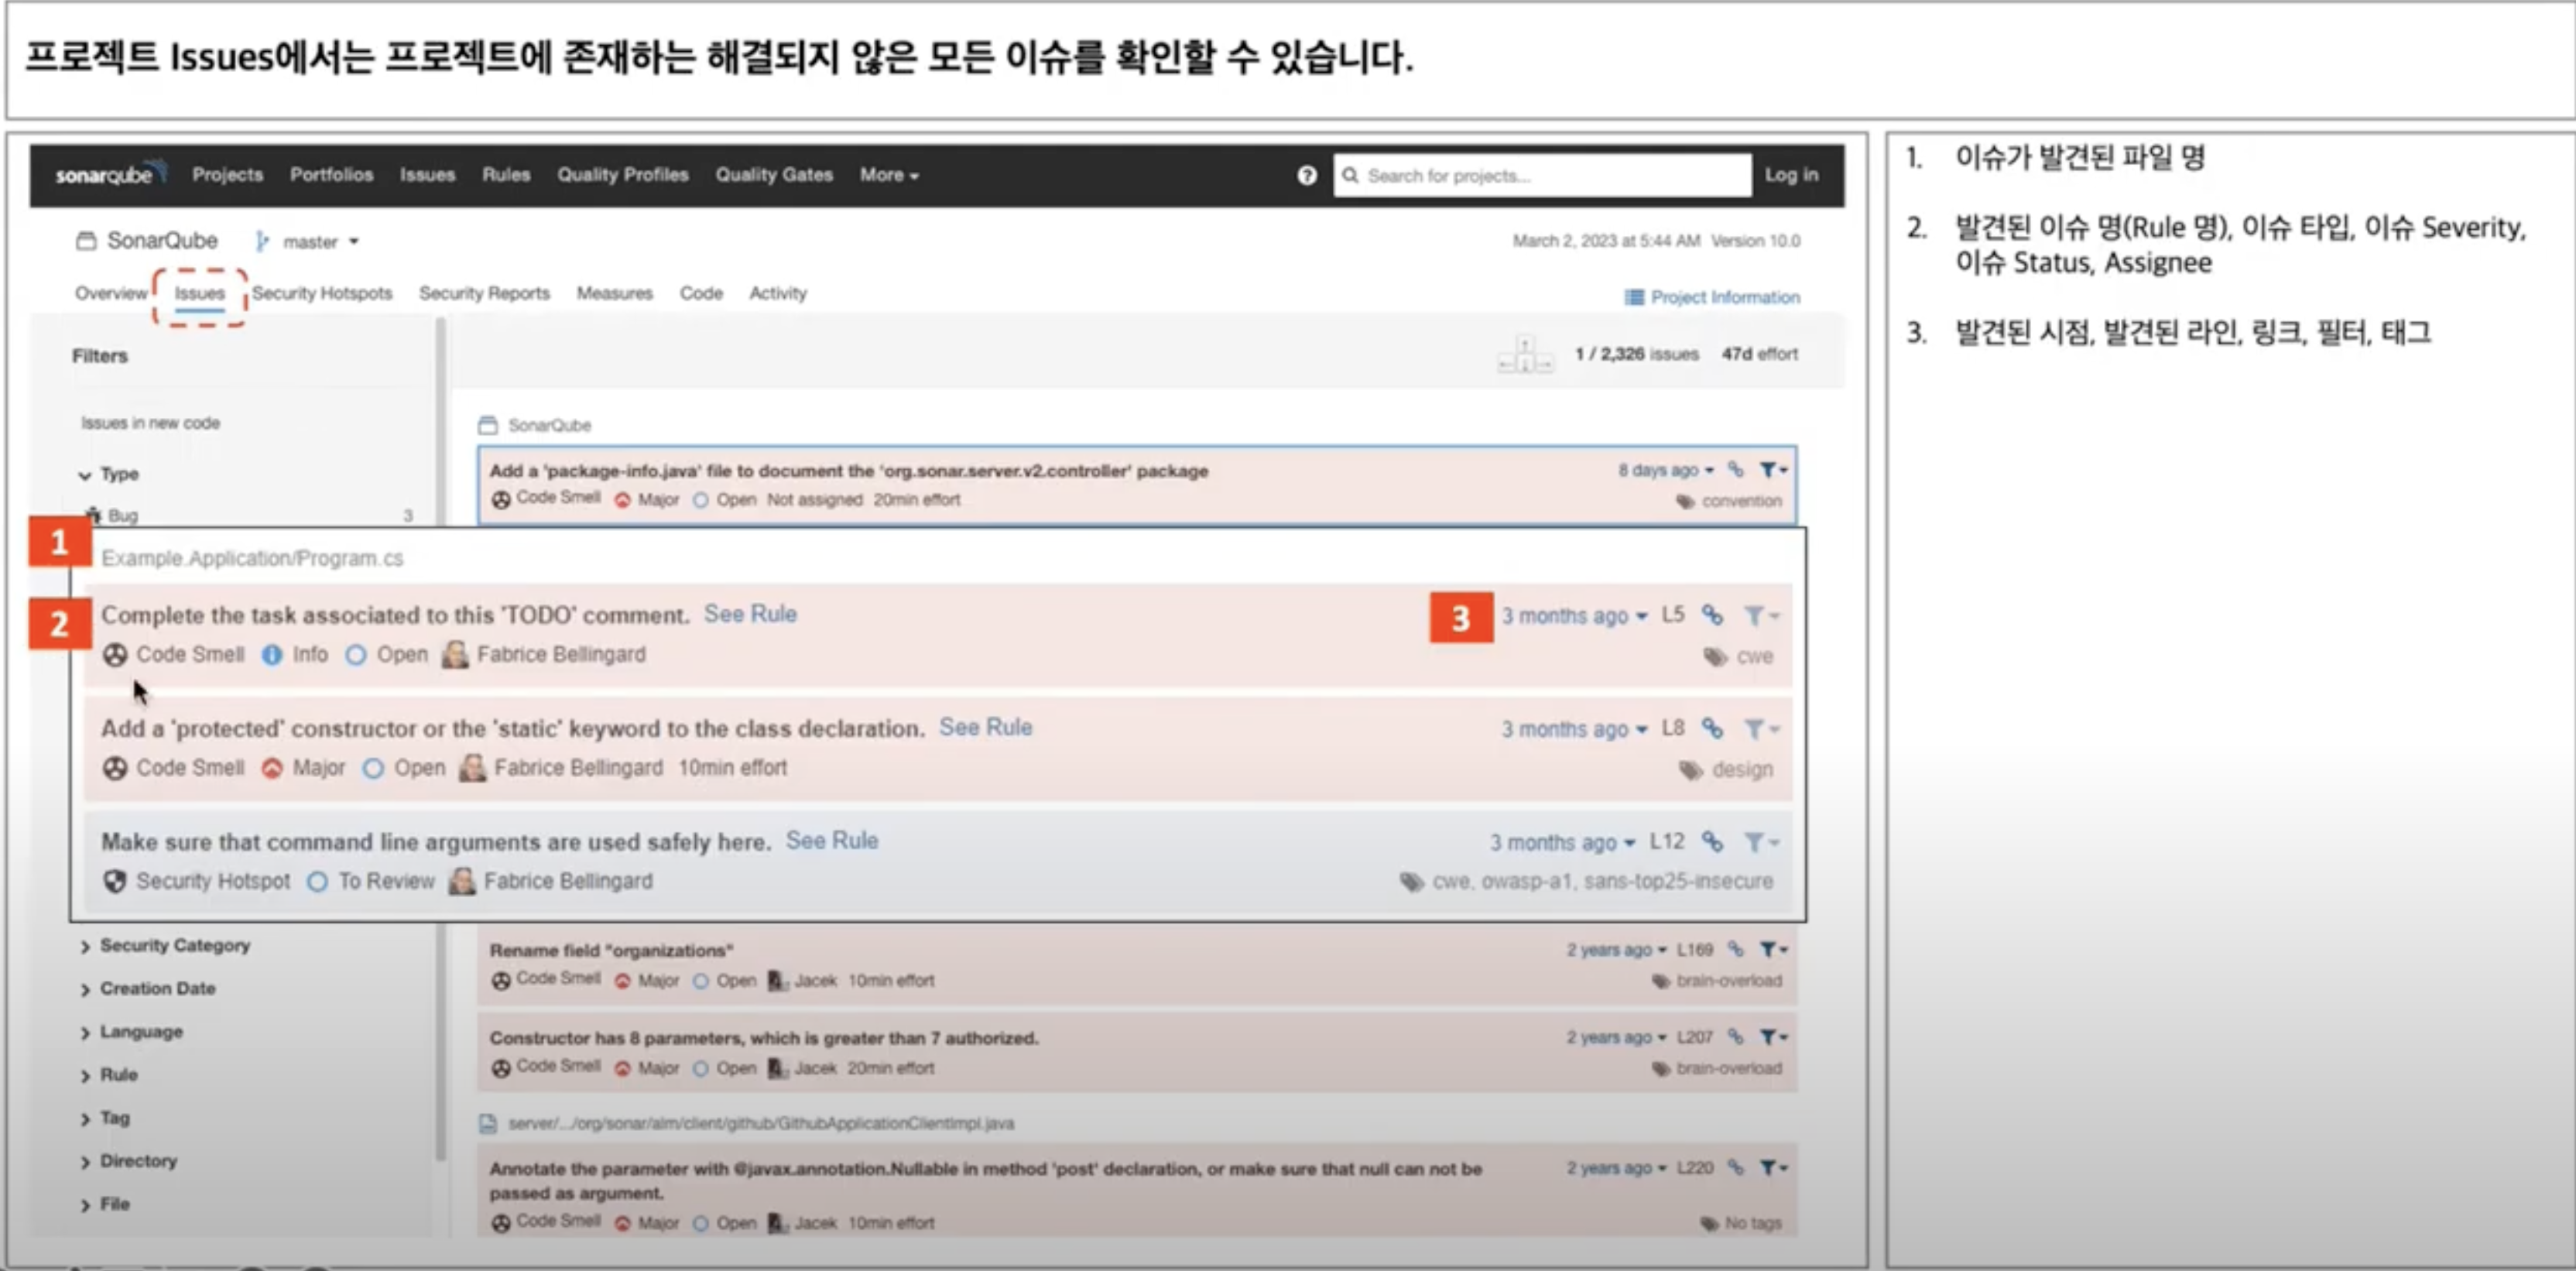Click Fabrice Bellingard avatar on TODO issue

coord(456,654)
